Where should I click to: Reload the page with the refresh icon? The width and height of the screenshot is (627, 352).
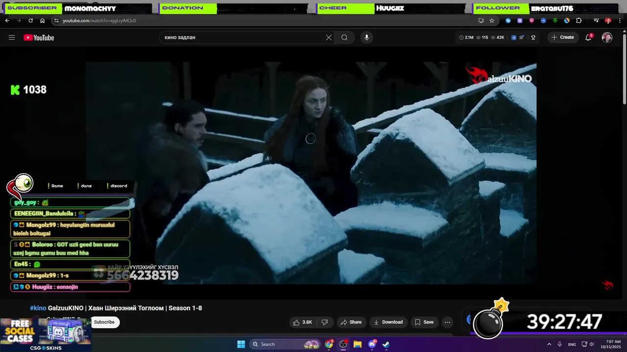pos(30,21)
